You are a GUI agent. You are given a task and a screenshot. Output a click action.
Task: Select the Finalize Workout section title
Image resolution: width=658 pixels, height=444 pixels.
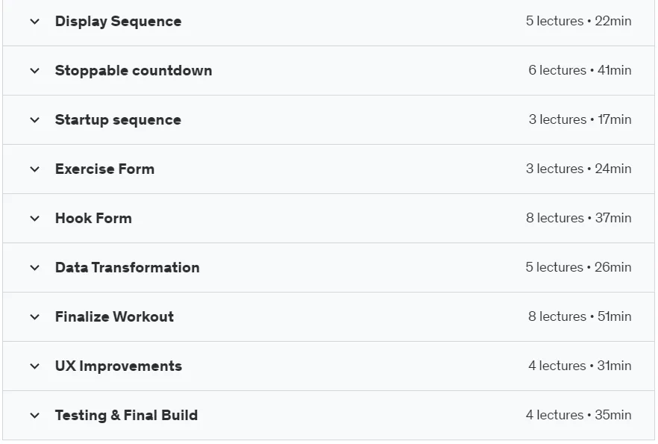[114, 317]
